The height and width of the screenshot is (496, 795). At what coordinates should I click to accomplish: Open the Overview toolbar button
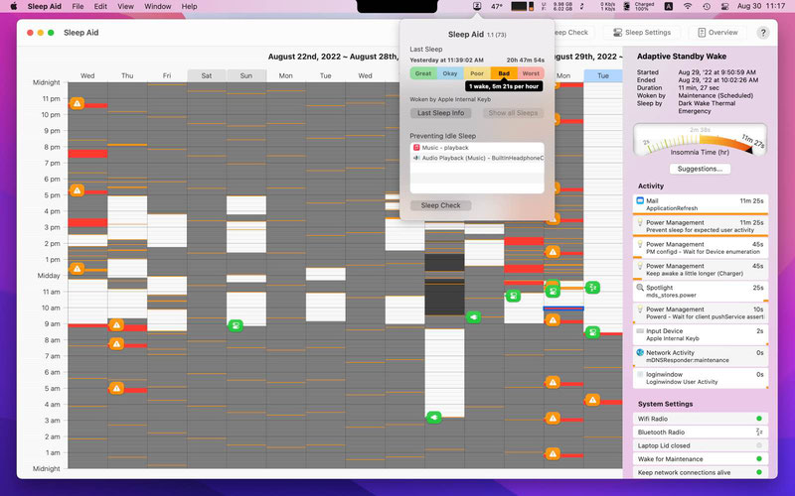click(x=717, y=33)
